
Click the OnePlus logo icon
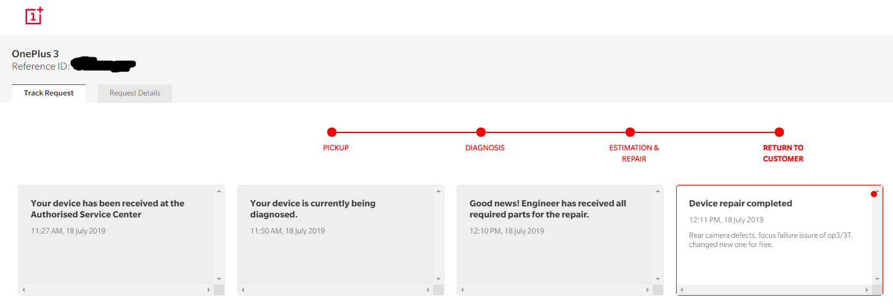point(35,16)
